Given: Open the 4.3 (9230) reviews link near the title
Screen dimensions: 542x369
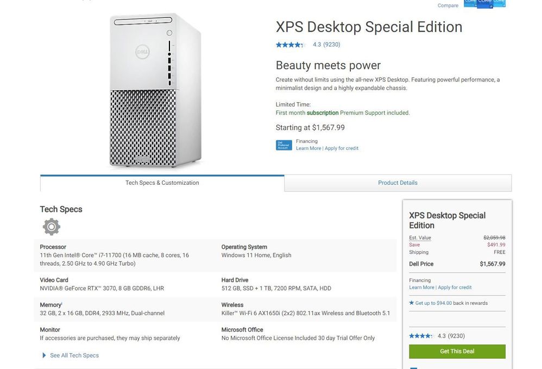Looking at the screenshot, I should point(326,45).
